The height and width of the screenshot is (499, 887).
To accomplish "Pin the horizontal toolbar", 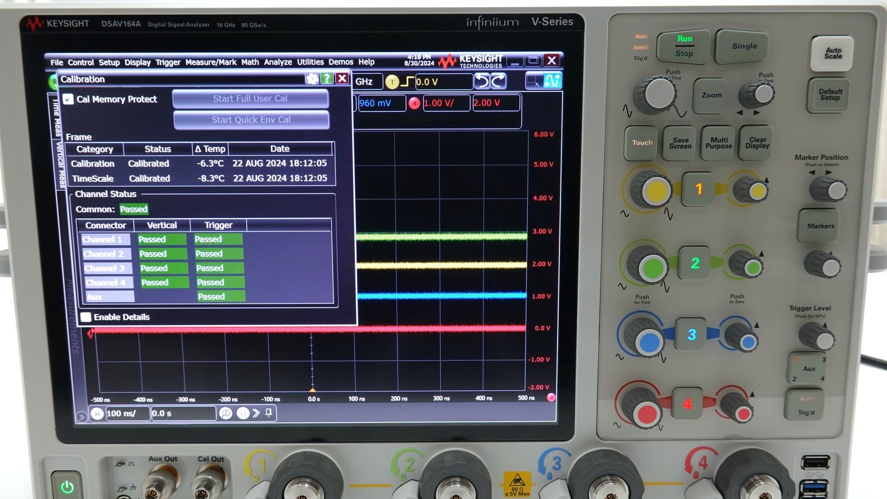I will [x=269, y=413].
